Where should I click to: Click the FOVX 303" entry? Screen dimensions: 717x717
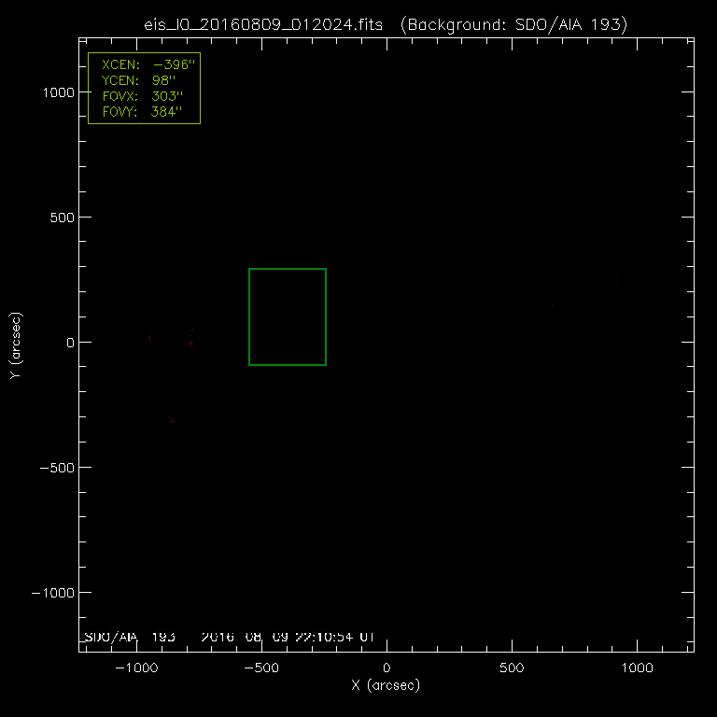click(x=144, y=96)
